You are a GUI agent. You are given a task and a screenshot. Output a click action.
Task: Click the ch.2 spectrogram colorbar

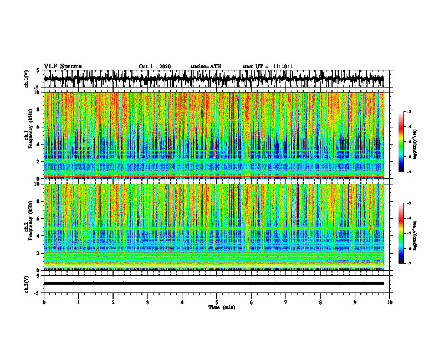[401, 233]
